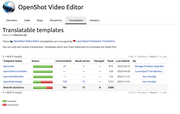Click the 2023-03-22 last edited date
The width and height of the screenshot is (180, 114).
[x=124, y=66]
